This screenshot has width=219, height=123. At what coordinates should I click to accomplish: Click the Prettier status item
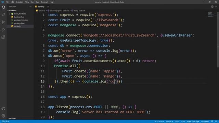[205, 122]
